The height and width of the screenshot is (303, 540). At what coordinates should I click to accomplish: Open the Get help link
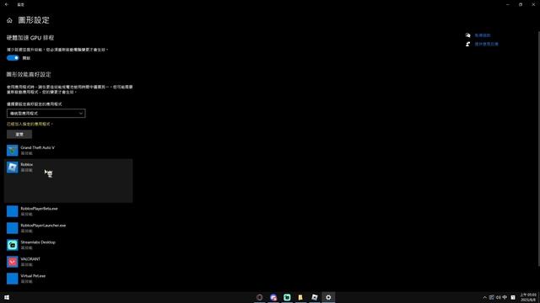482,35
